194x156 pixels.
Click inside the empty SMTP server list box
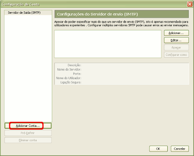(108, 44)
